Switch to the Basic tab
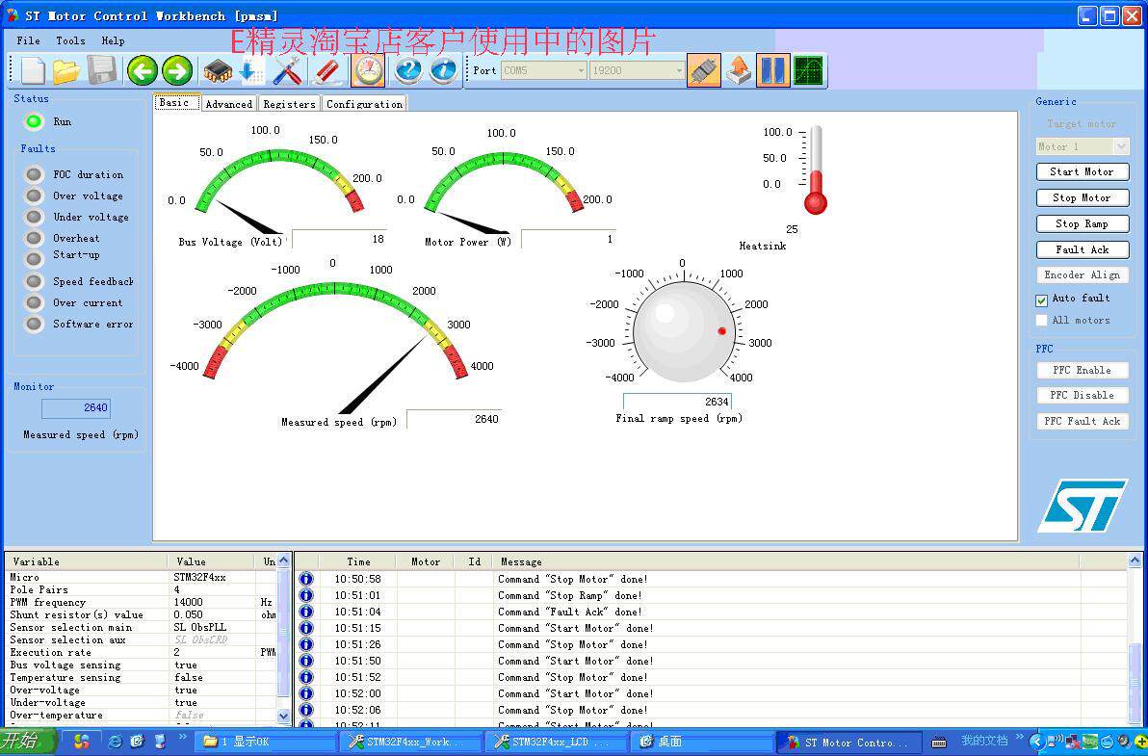The image size is (1148, 756). (x=175, y=102)
